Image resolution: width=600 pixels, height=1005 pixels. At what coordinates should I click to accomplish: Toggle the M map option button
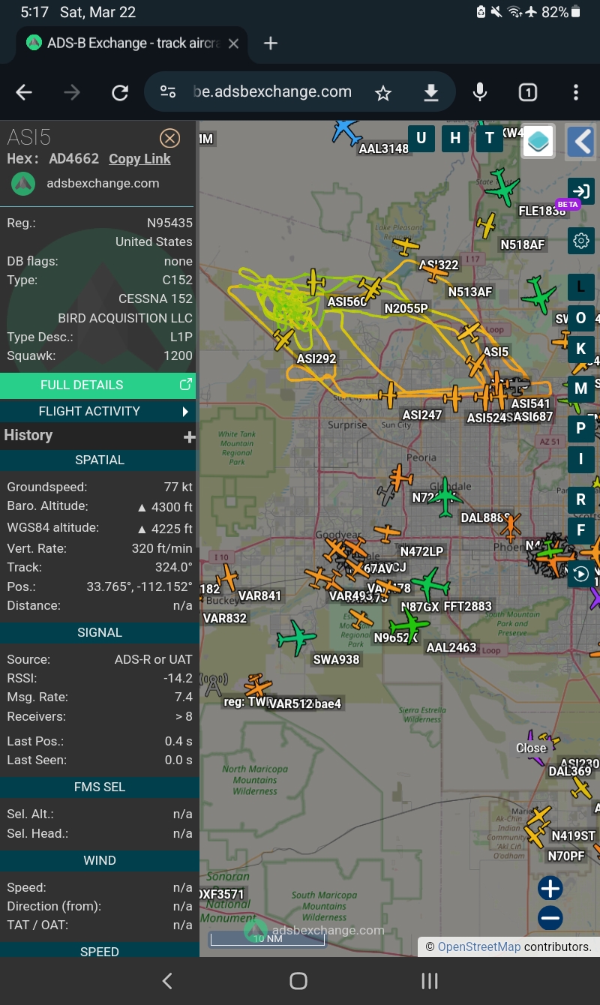[x=580, y=388]
